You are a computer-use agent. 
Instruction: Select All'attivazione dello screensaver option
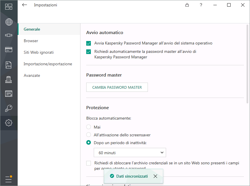[89, 135]
